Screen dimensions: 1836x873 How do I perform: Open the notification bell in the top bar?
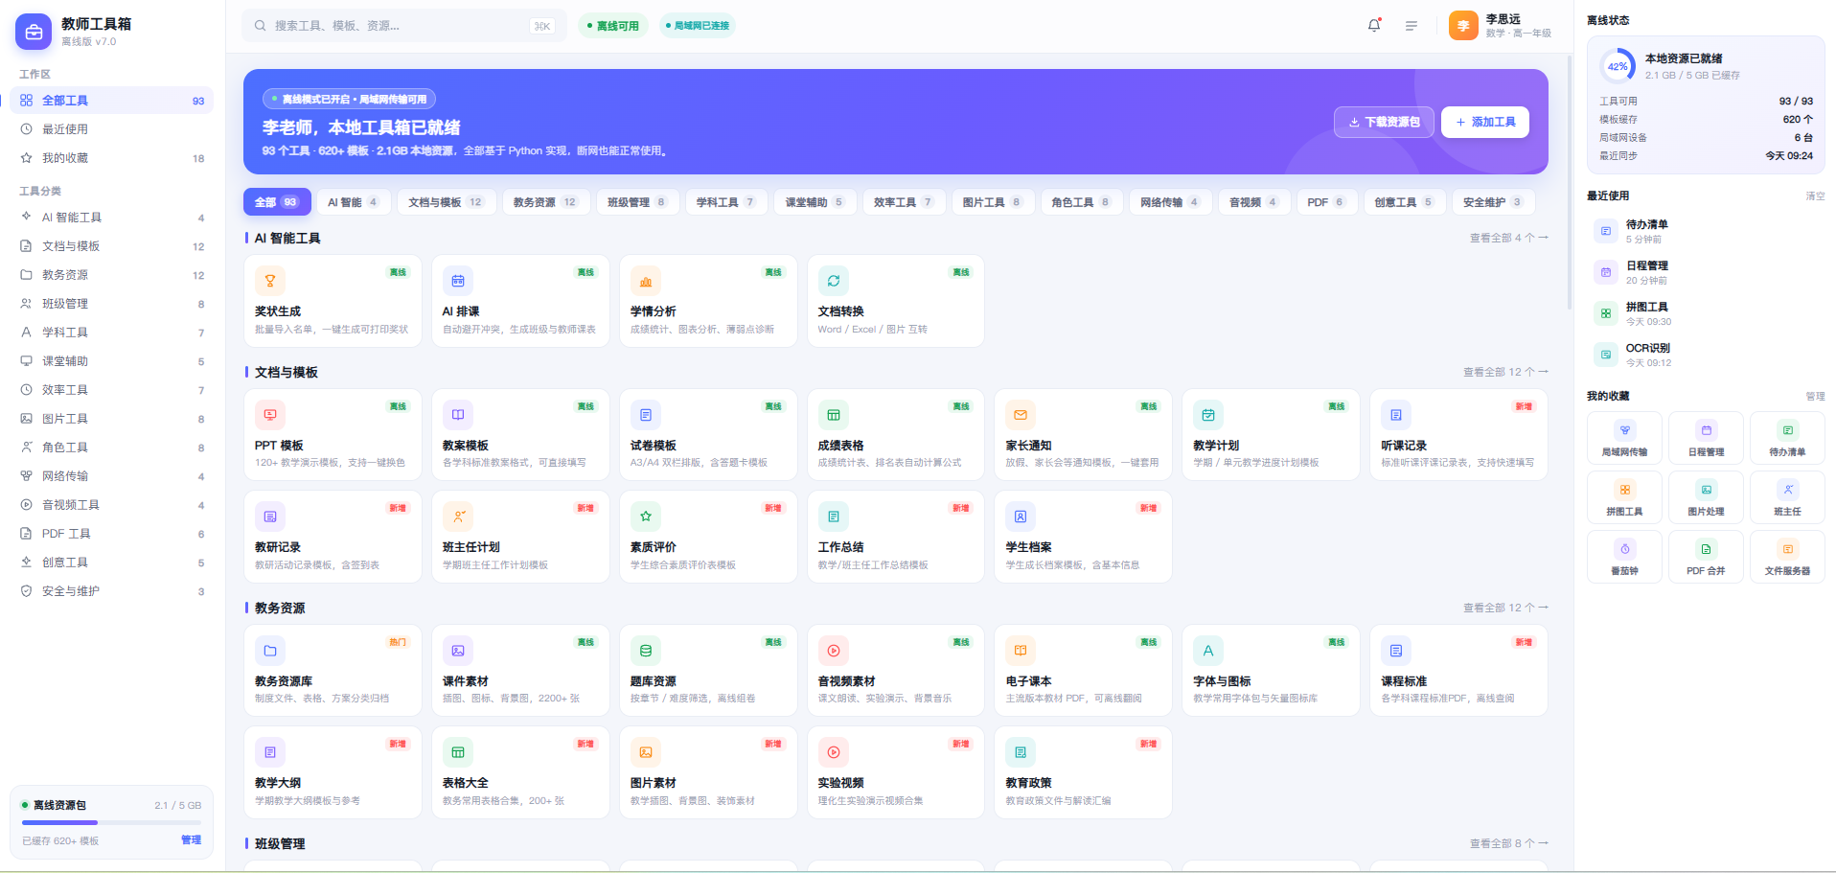click(1374, 26)
